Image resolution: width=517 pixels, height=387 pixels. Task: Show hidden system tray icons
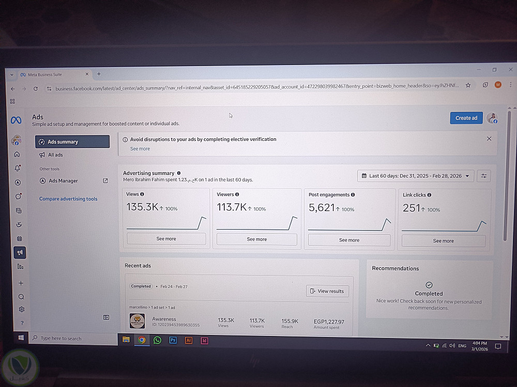tap(428, 345)
